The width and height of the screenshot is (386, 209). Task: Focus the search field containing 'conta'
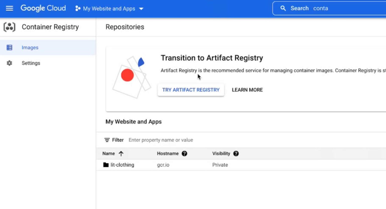329,8
